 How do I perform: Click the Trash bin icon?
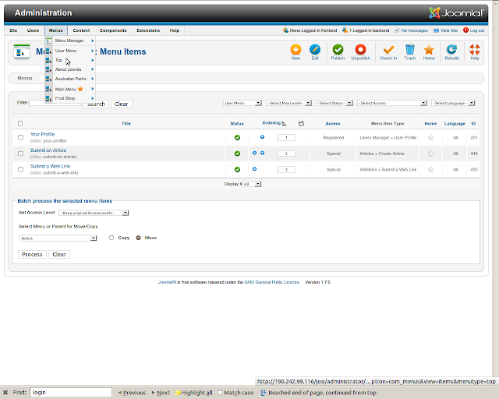(x=410, y=50)
